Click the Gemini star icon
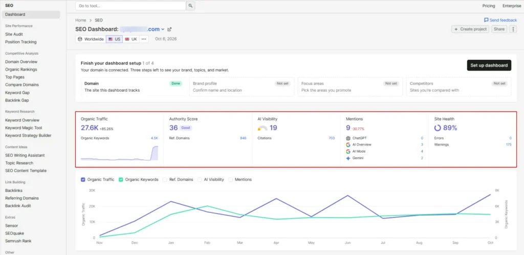 [348, 158]
